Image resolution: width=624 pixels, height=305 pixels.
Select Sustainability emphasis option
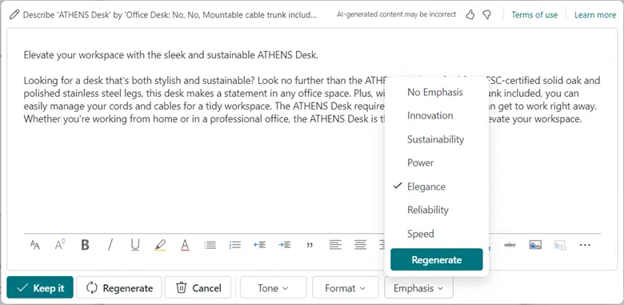[x=436, y=139]
